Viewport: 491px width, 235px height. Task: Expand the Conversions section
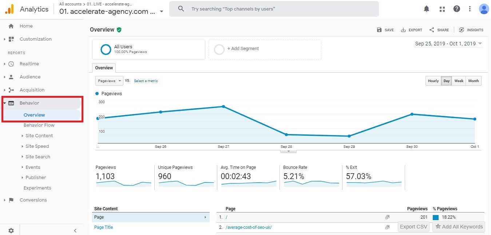click(x=5, y=200)
